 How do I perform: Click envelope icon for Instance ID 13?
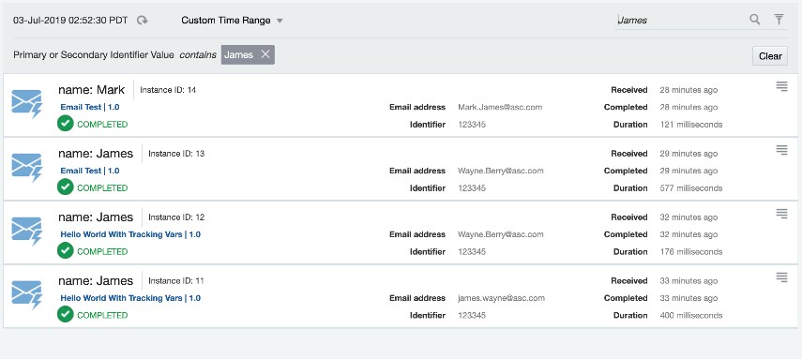pyautogui.click(x=27, y=167)
